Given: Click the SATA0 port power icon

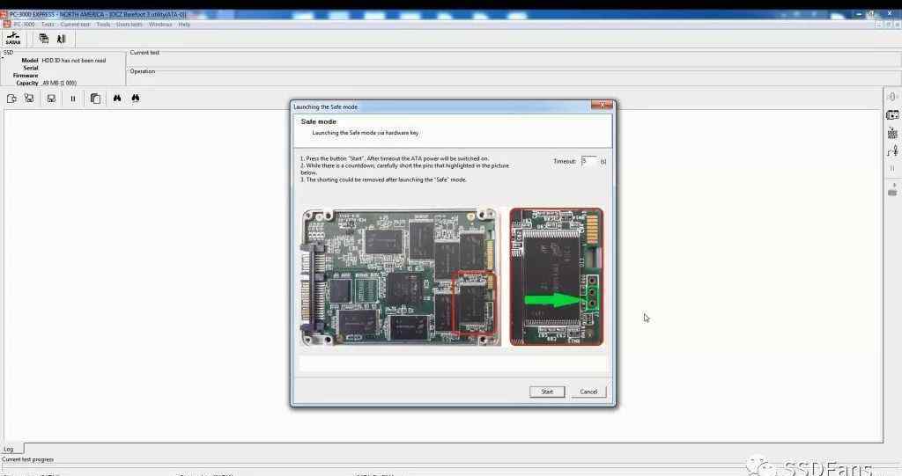Looking at the screenshot, I should 12,39.
